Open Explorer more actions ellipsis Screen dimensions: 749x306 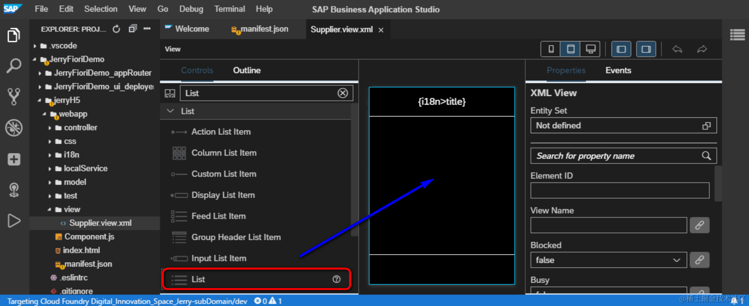[147, 29]
